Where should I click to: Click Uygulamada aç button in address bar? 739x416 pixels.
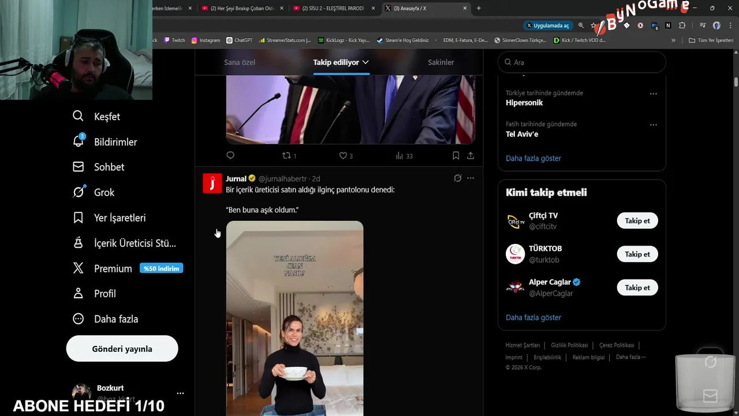point(547,25)
